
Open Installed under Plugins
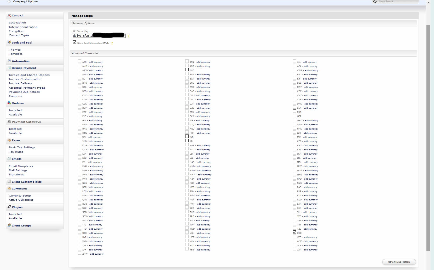15,214
